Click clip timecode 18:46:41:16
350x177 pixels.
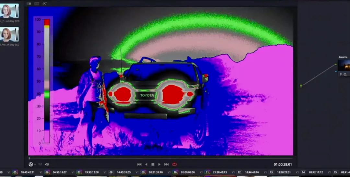coord(252,172)
